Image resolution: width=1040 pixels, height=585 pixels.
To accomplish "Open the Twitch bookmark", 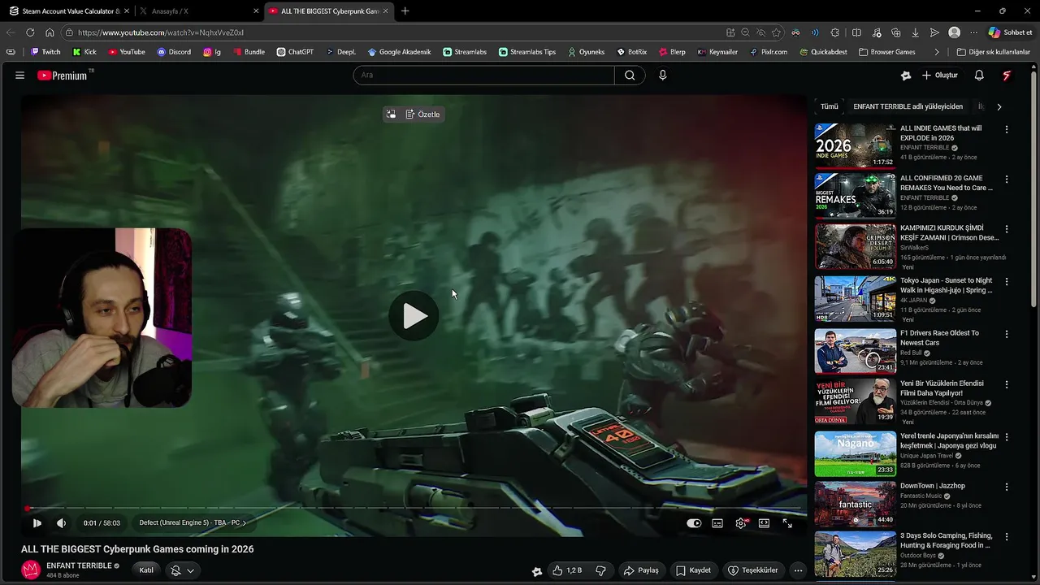I will point(45,52).
